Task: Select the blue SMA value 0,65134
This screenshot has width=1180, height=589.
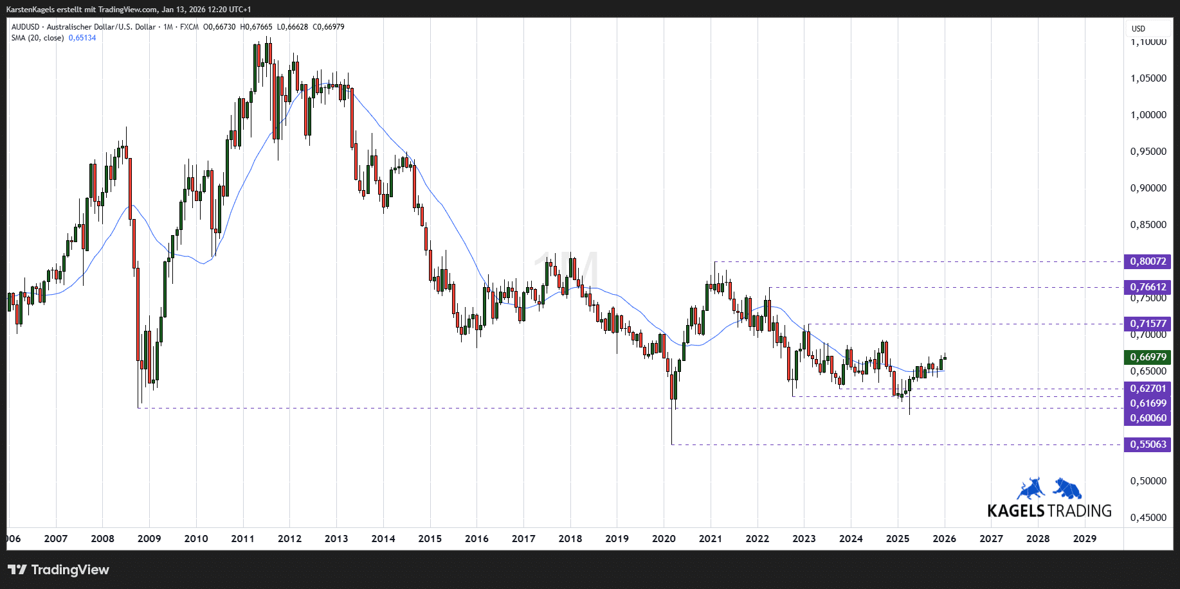Action: tap(82, 38)
